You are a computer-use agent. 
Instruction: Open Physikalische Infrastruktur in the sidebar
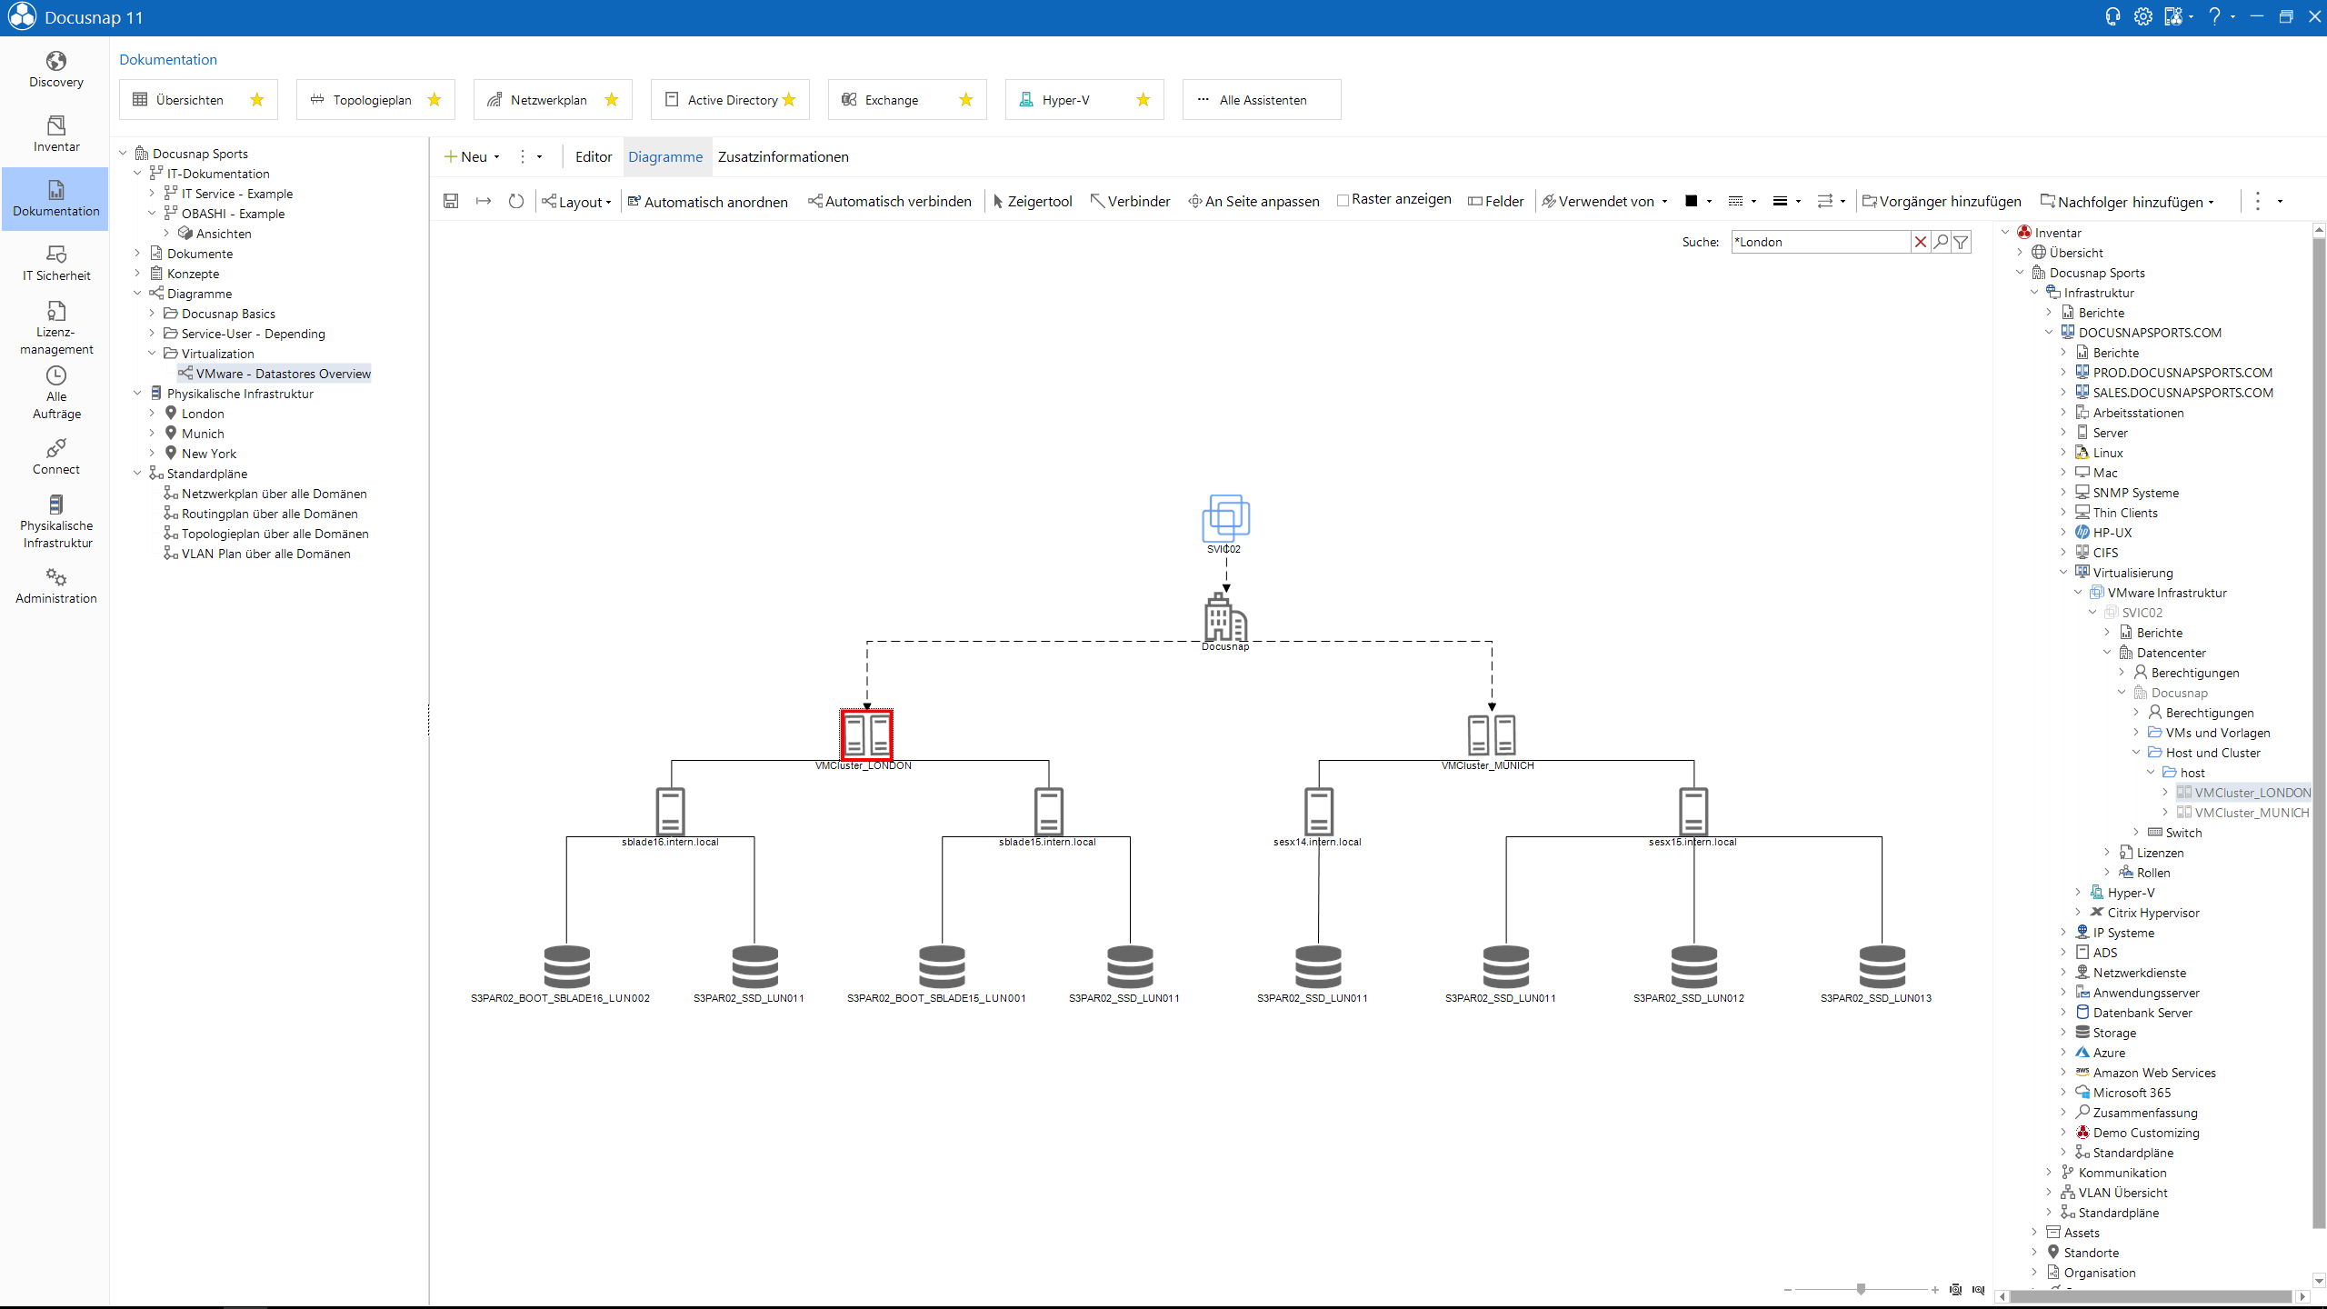[x=56, y=522]
